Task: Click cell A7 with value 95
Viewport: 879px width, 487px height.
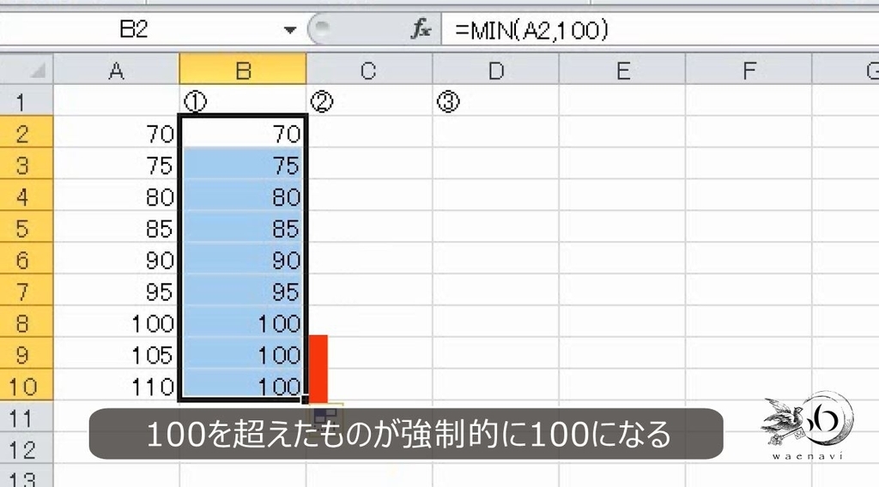Action: click(x=117, y=290)
